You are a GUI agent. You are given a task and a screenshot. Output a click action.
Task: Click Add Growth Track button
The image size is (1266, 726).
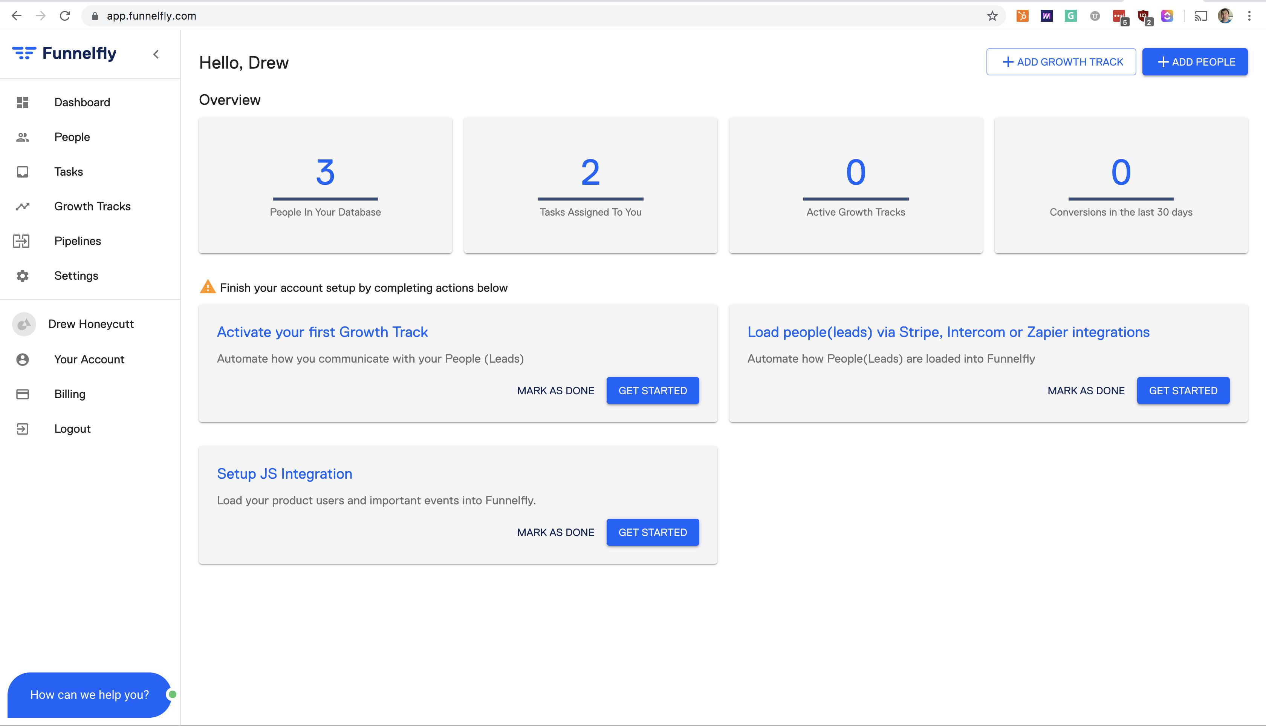point(1061,62)
